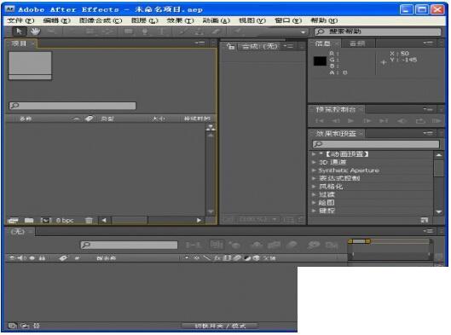
Task: Click the Interpret Footage icon
Action: [14, 221]
